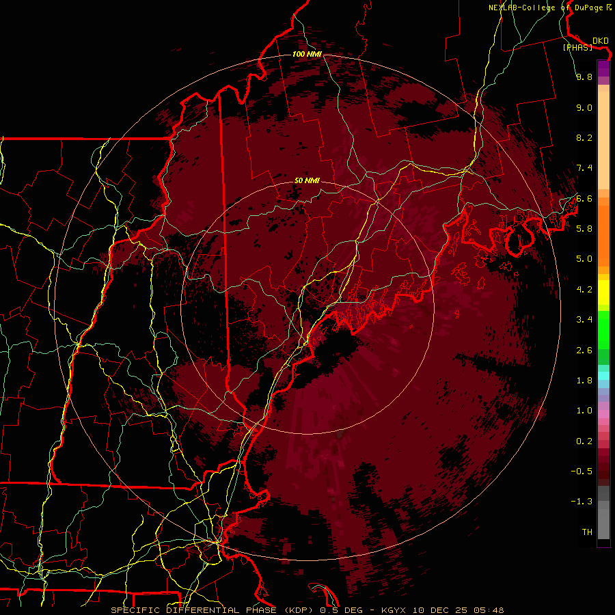The image size is (615, 615).
Task: Click the 5.8 color scale value
Action: click(584, 229)
